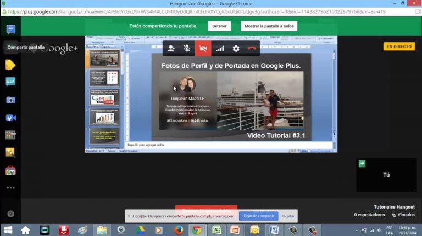The height and width of the screenshot is (236, 422).
Task: Adjust bandwidth with the signal bars icon
Action: click(x=220, y=48)
